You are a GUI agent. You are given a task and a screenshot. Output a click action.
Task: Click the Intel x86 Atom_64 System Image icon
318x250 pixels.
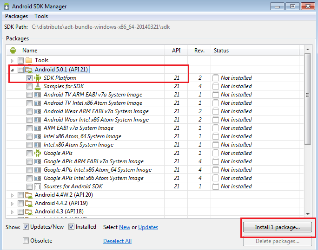coord(38,136)
